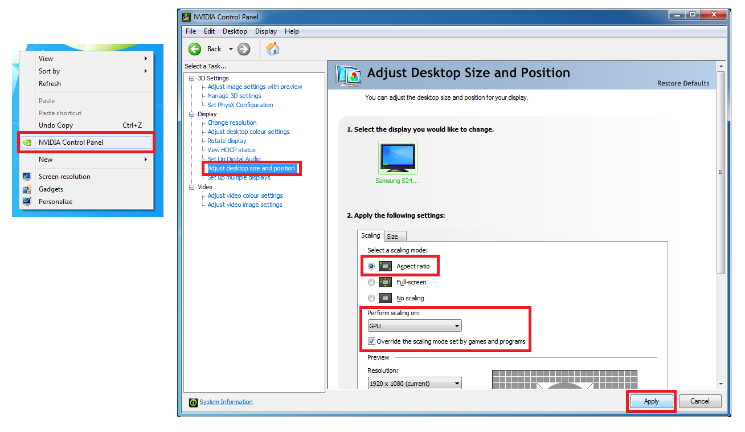
Task: Click the Restore Defaults link
Action: click(x=683, y=83)
